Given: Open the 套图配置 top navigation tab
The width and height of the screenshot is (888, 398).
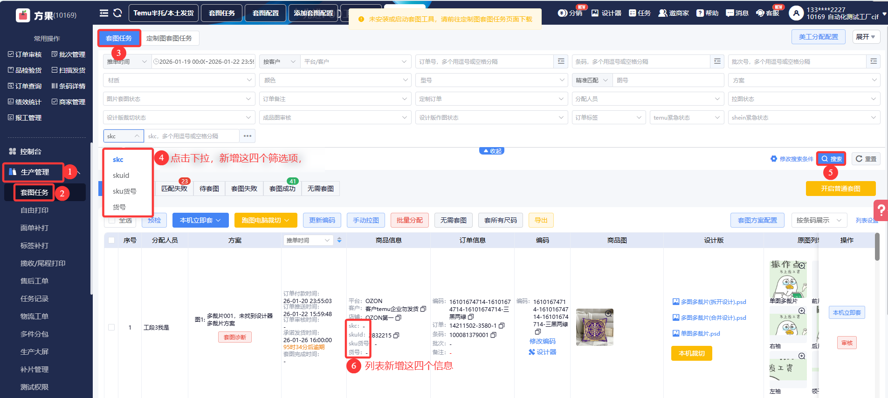Looking at the screenshot, I should (266, 13).
